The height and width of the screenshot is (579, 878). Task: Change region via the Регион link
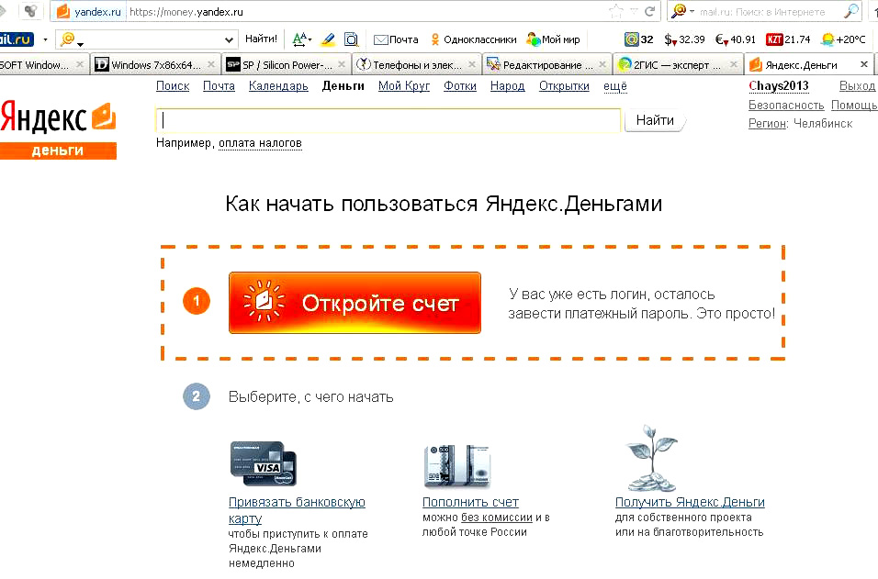click(767, 124)
